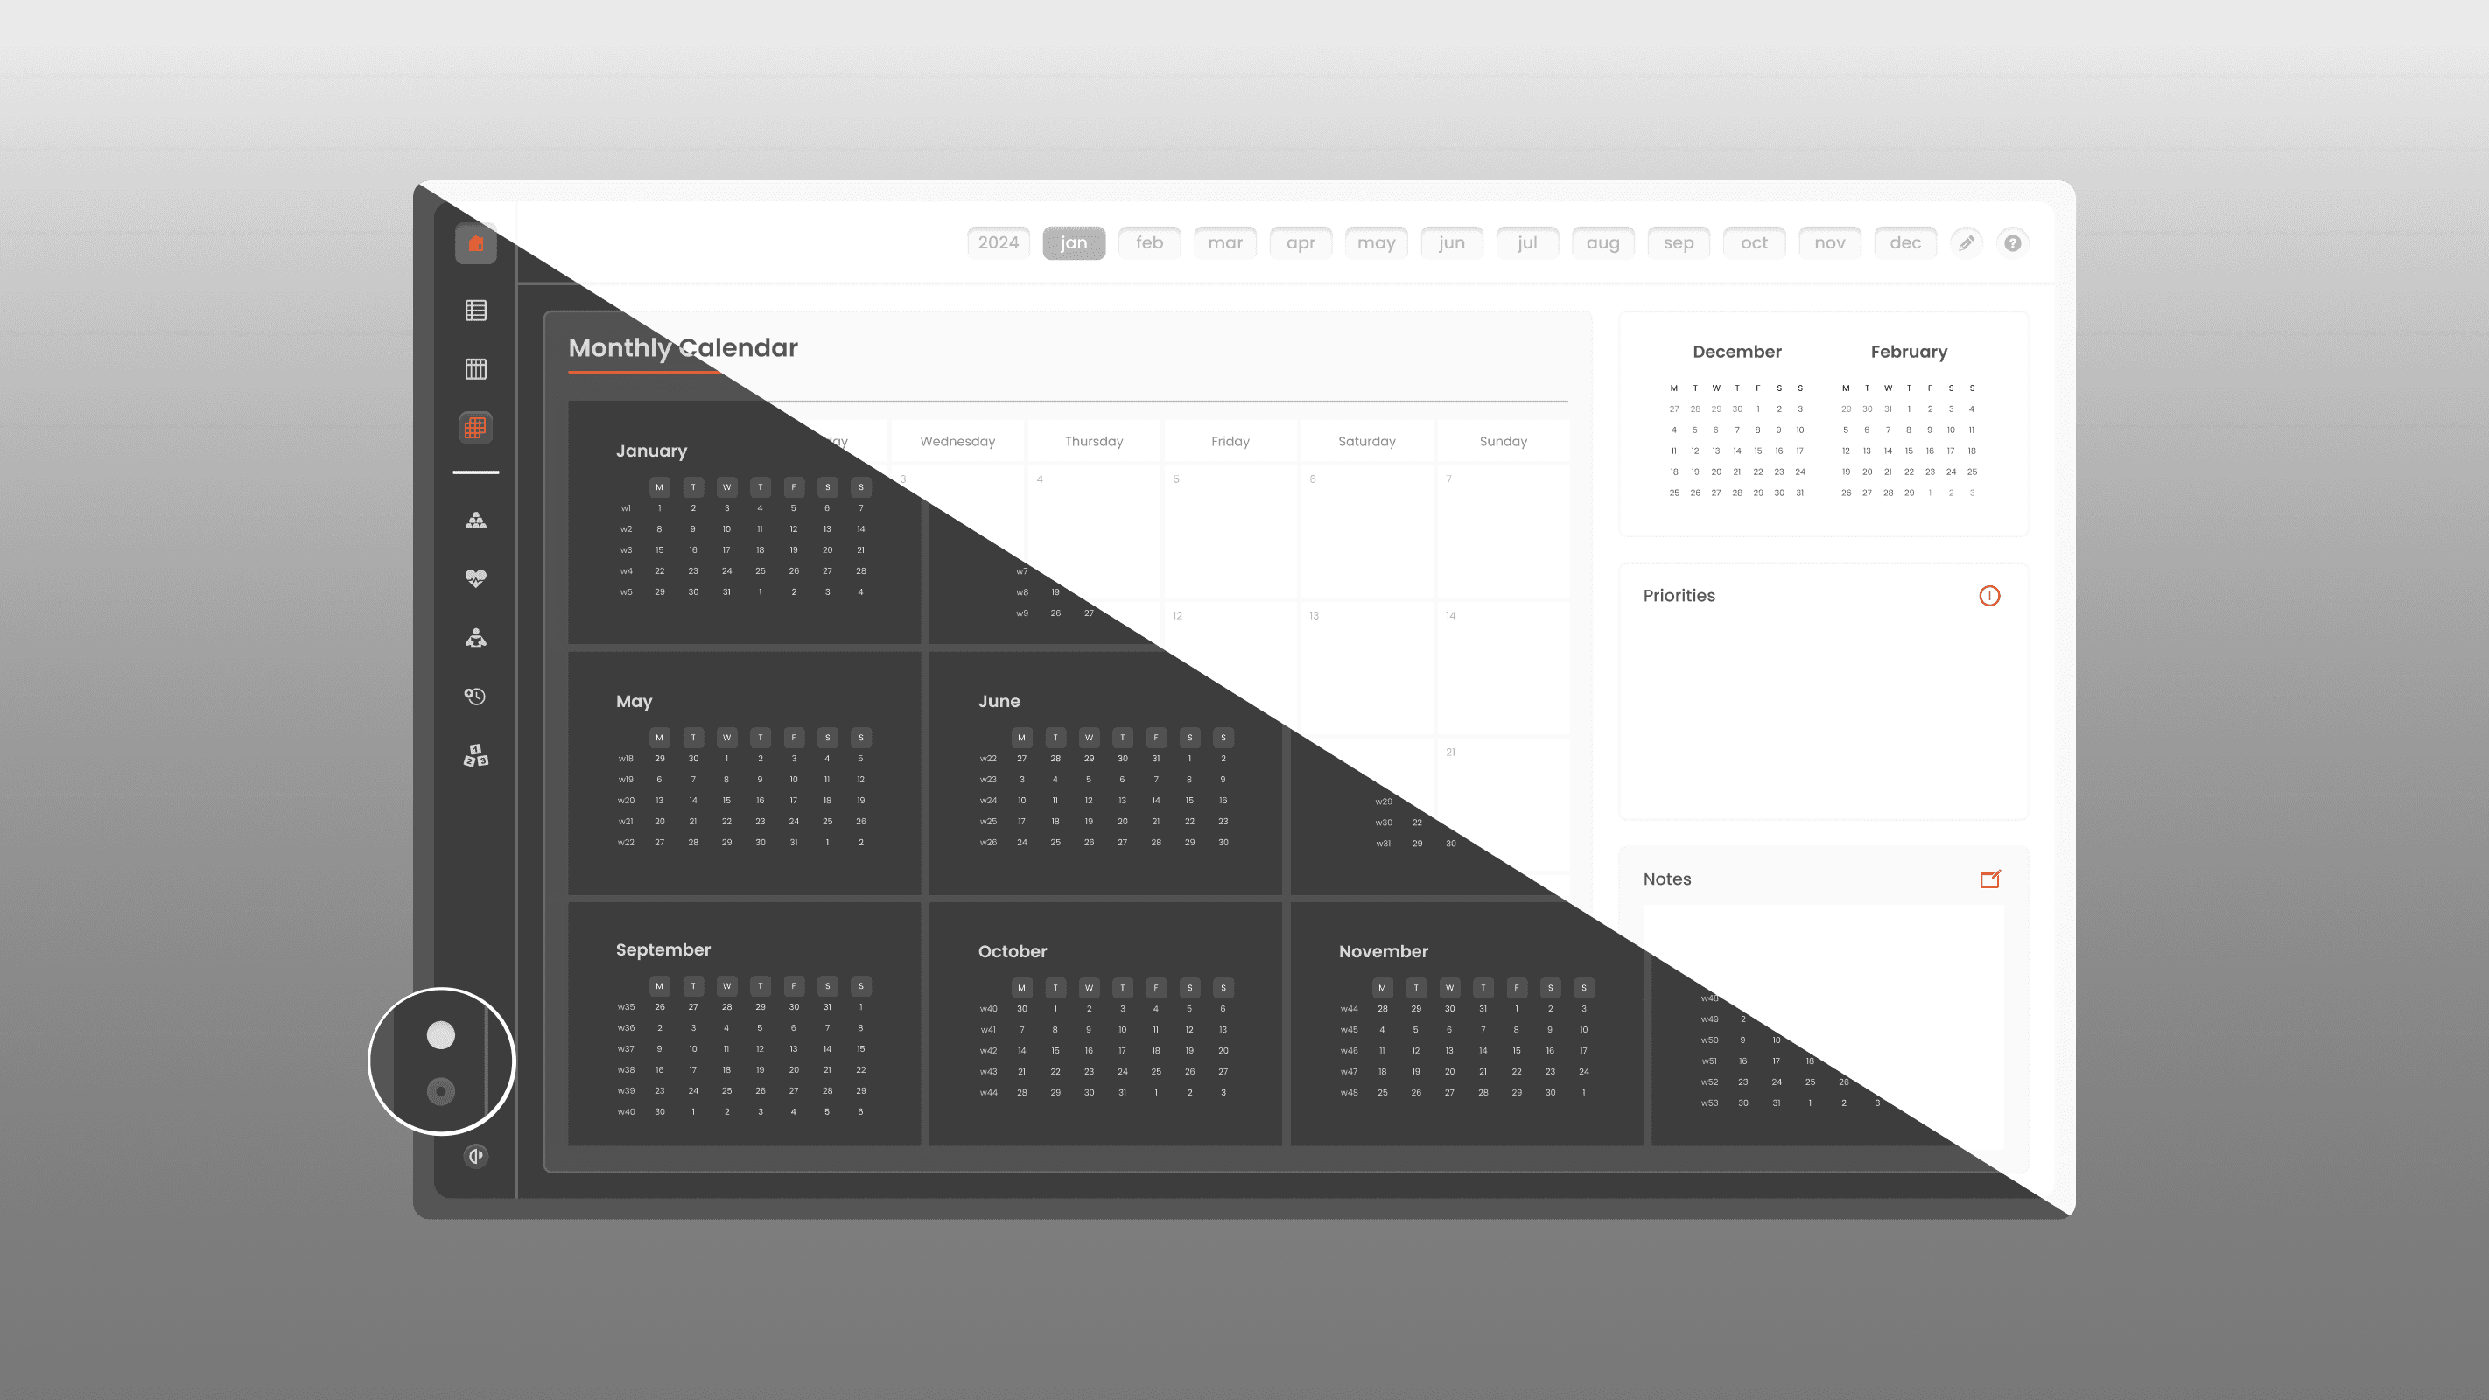Click the Priorities info icon on right panel

(1988, 595)
